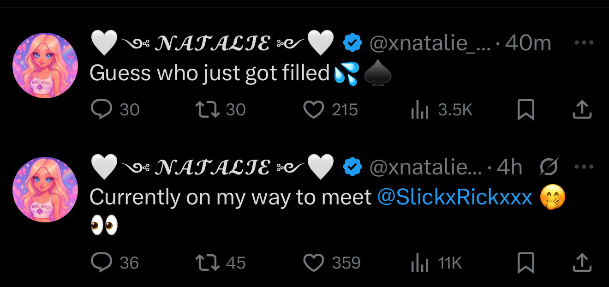Open the @SlickxRickxxx mention link
This screenshot has width=609, height=287.
(x=454, y=197)
